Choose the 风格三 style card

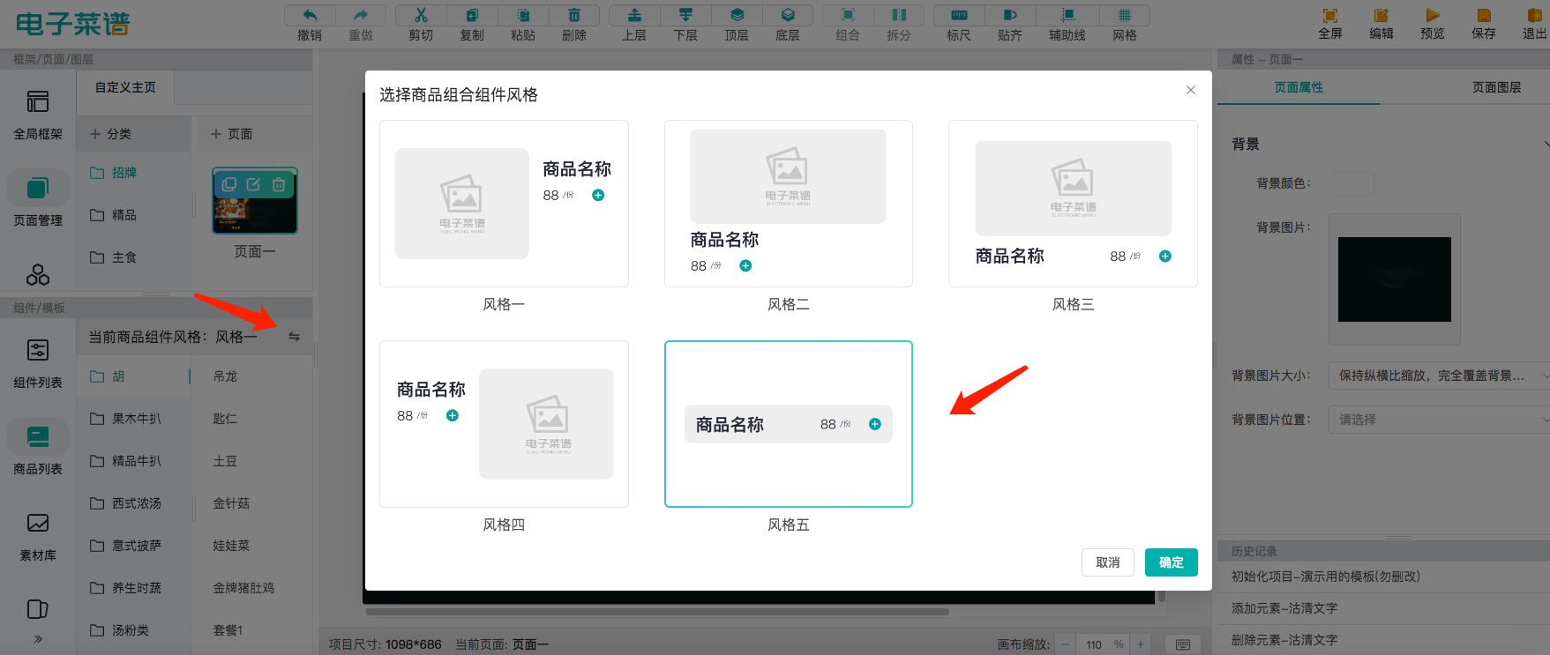coord(1073,204)
